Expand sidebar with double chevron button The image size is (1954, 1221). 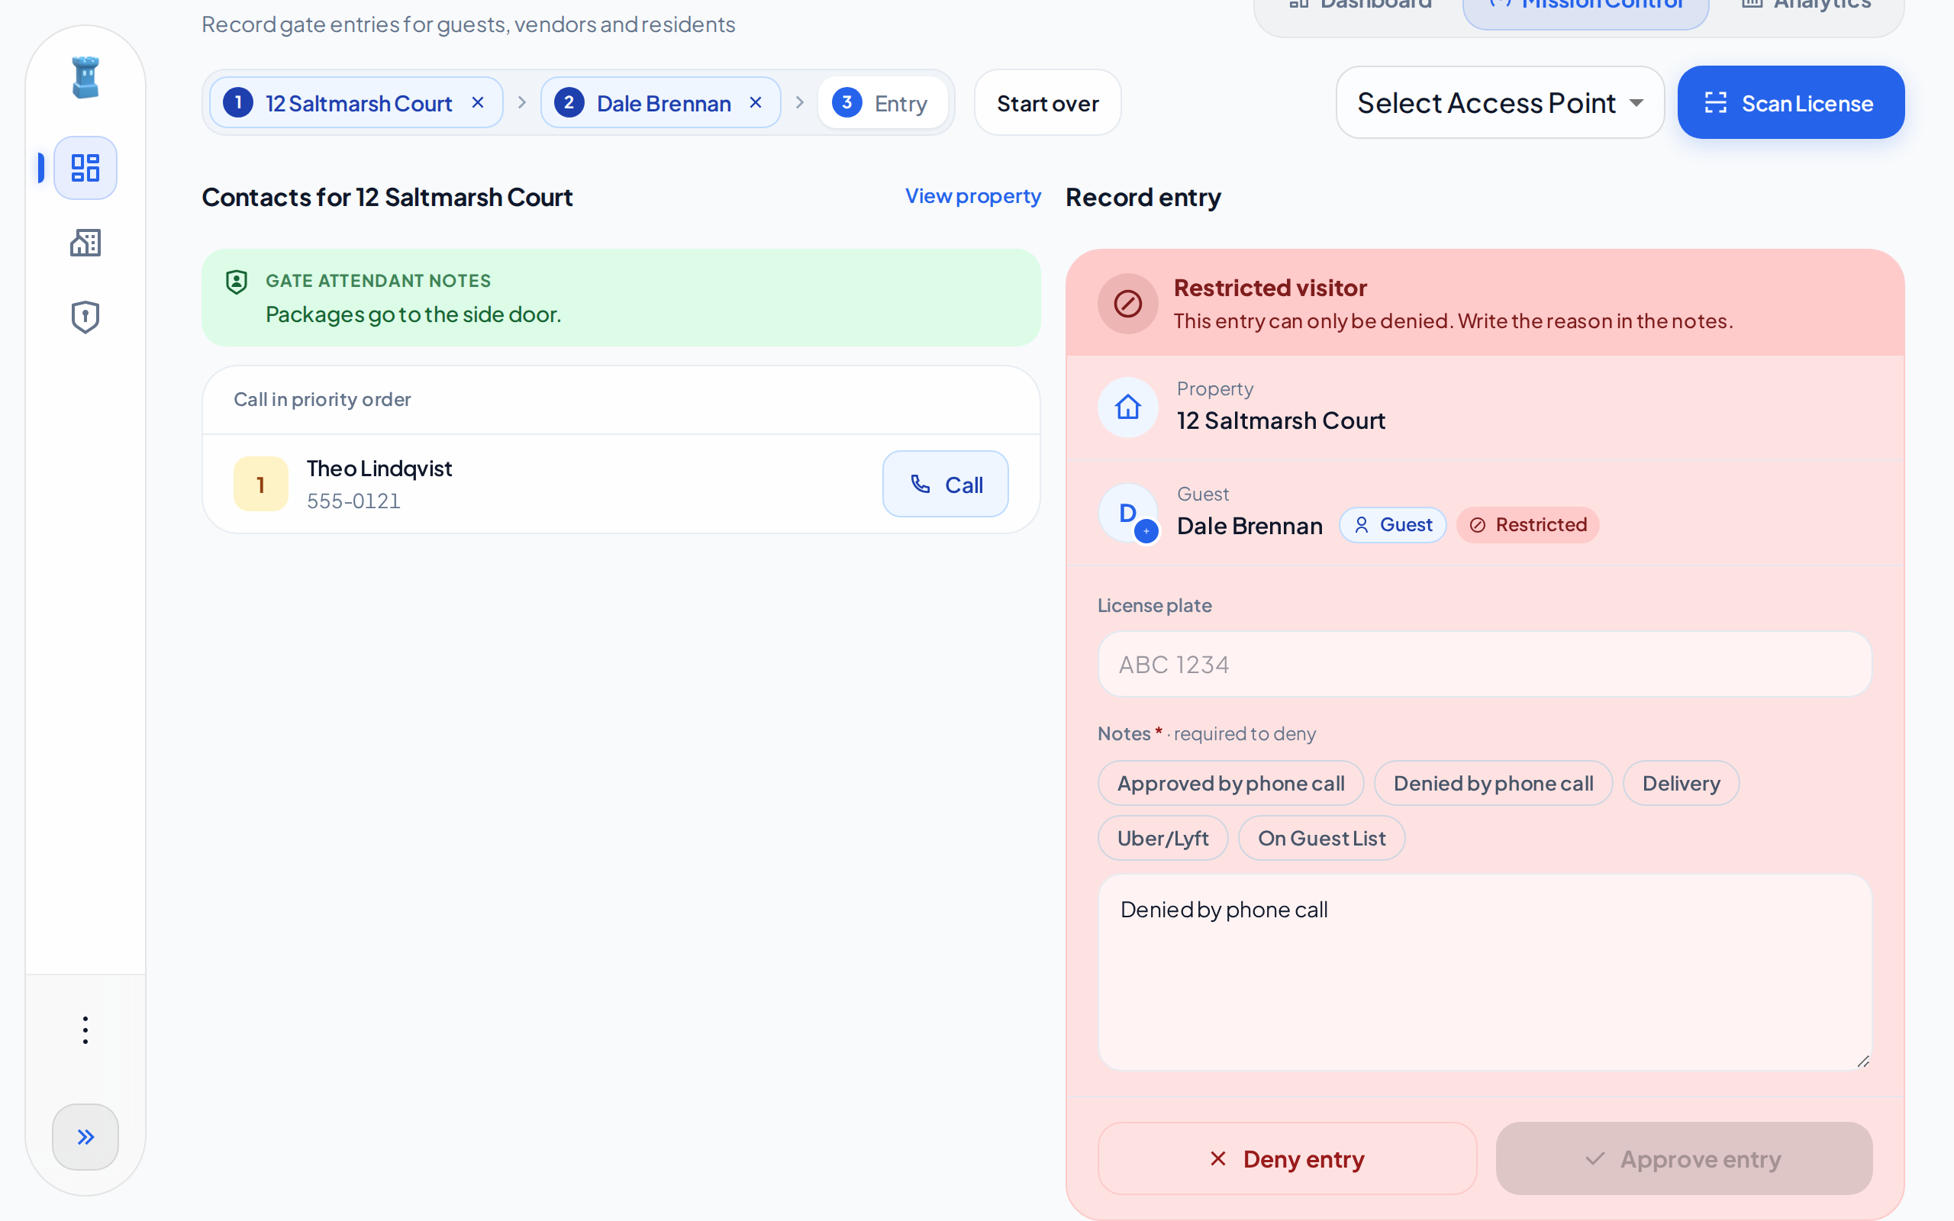85,1136
